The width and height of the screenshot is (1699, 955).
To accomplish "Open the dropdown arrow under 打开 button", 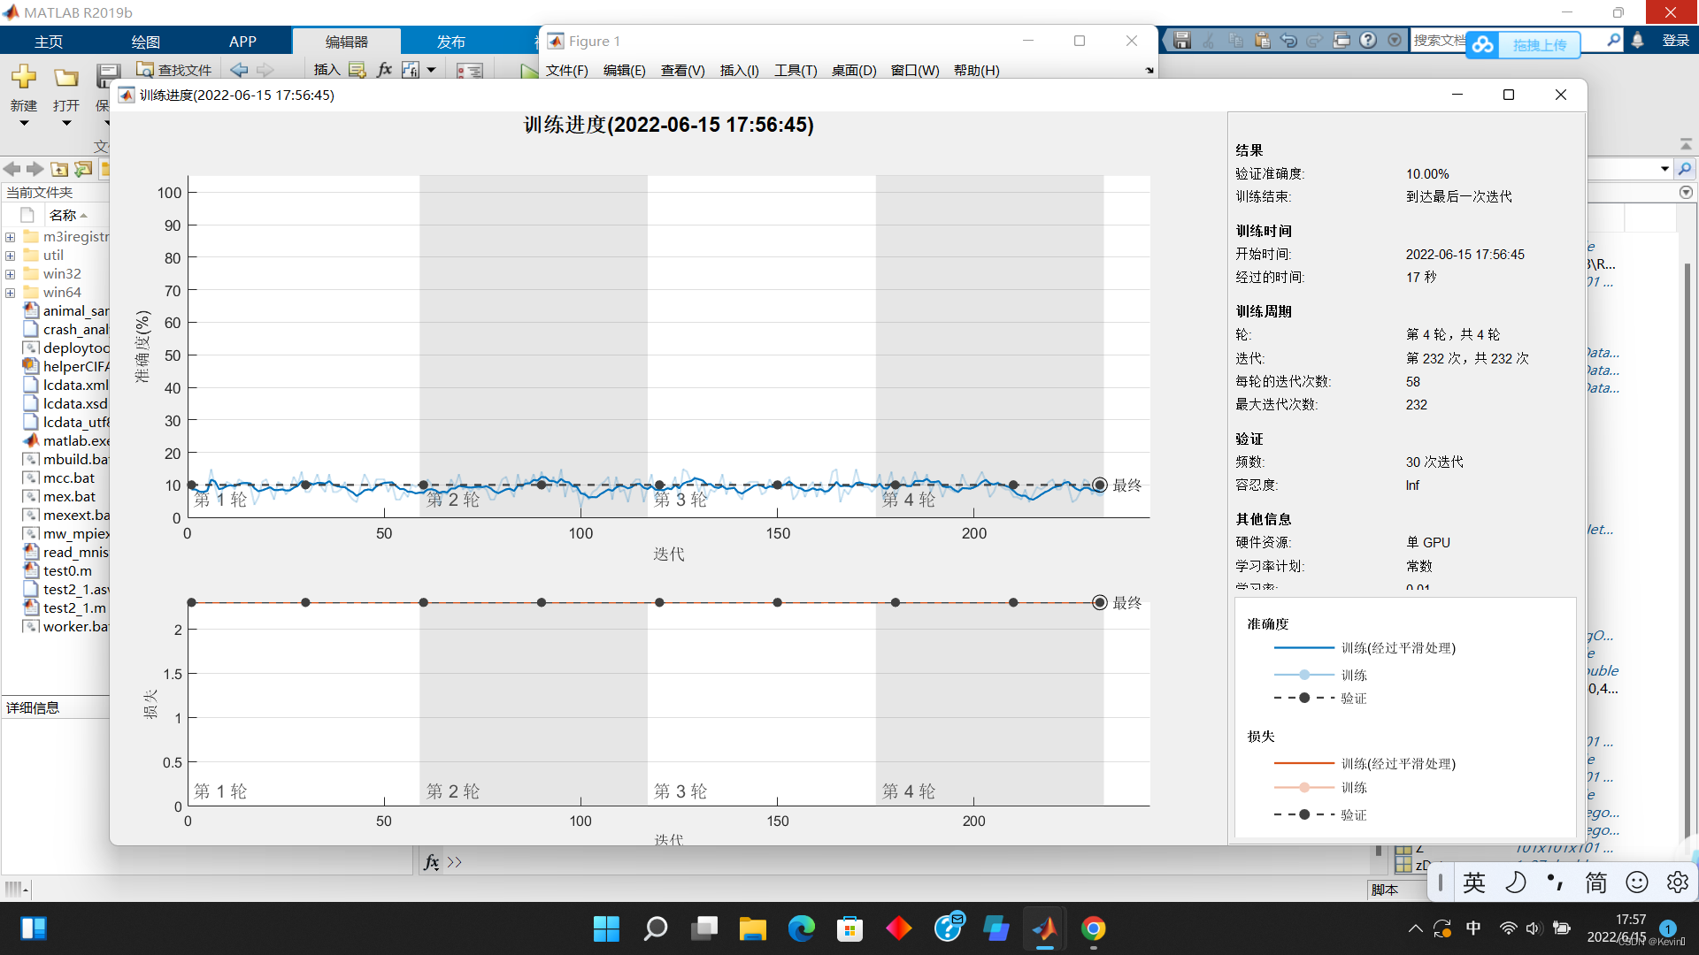I will click(x=66, y=124).
